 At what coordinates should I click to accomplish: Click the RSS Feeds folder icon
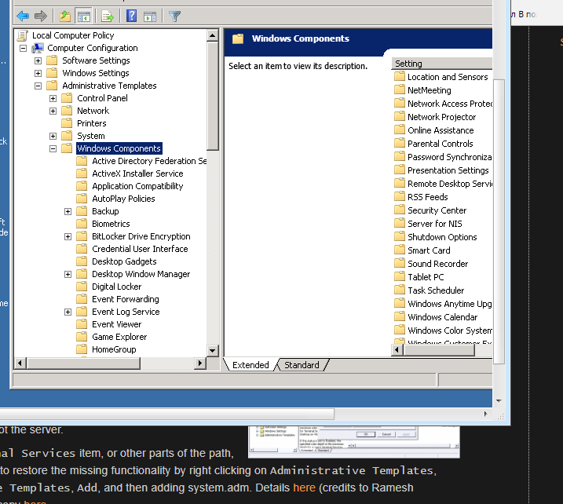tap(399, 196)
